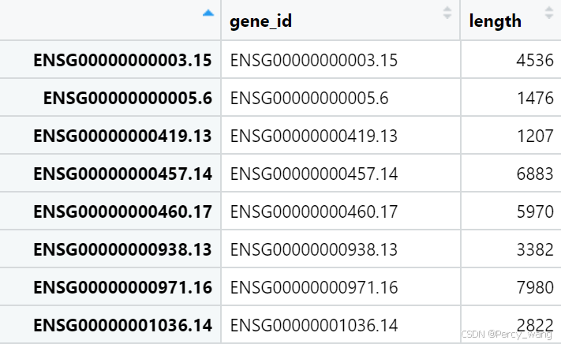Click length value 4536

[535, 60]
